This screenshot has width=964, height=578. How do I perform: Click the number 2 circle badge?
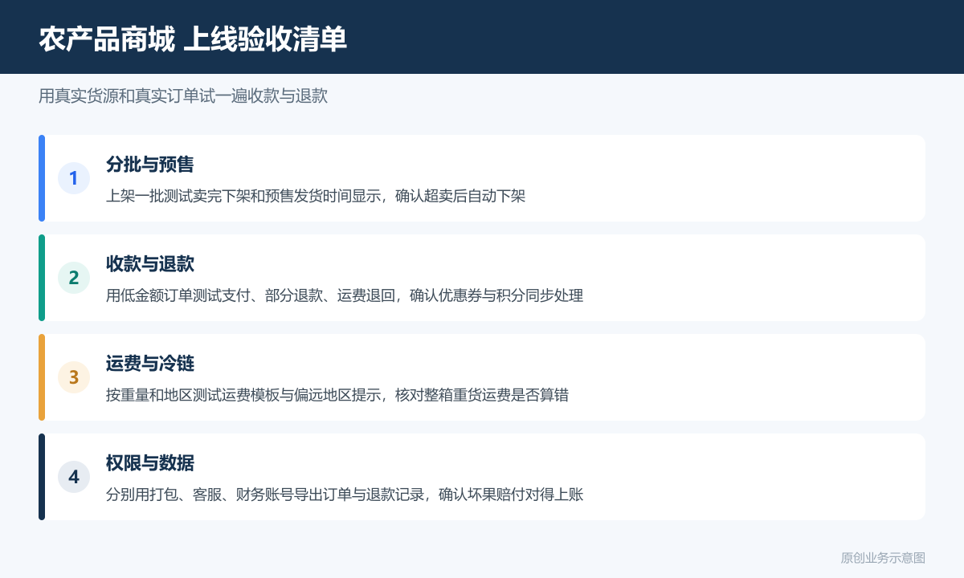click(x=74, y=278)
